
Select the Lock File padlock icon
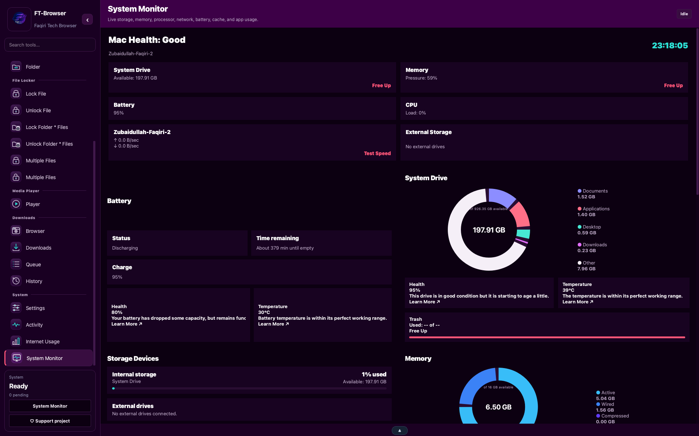[16, 94]
